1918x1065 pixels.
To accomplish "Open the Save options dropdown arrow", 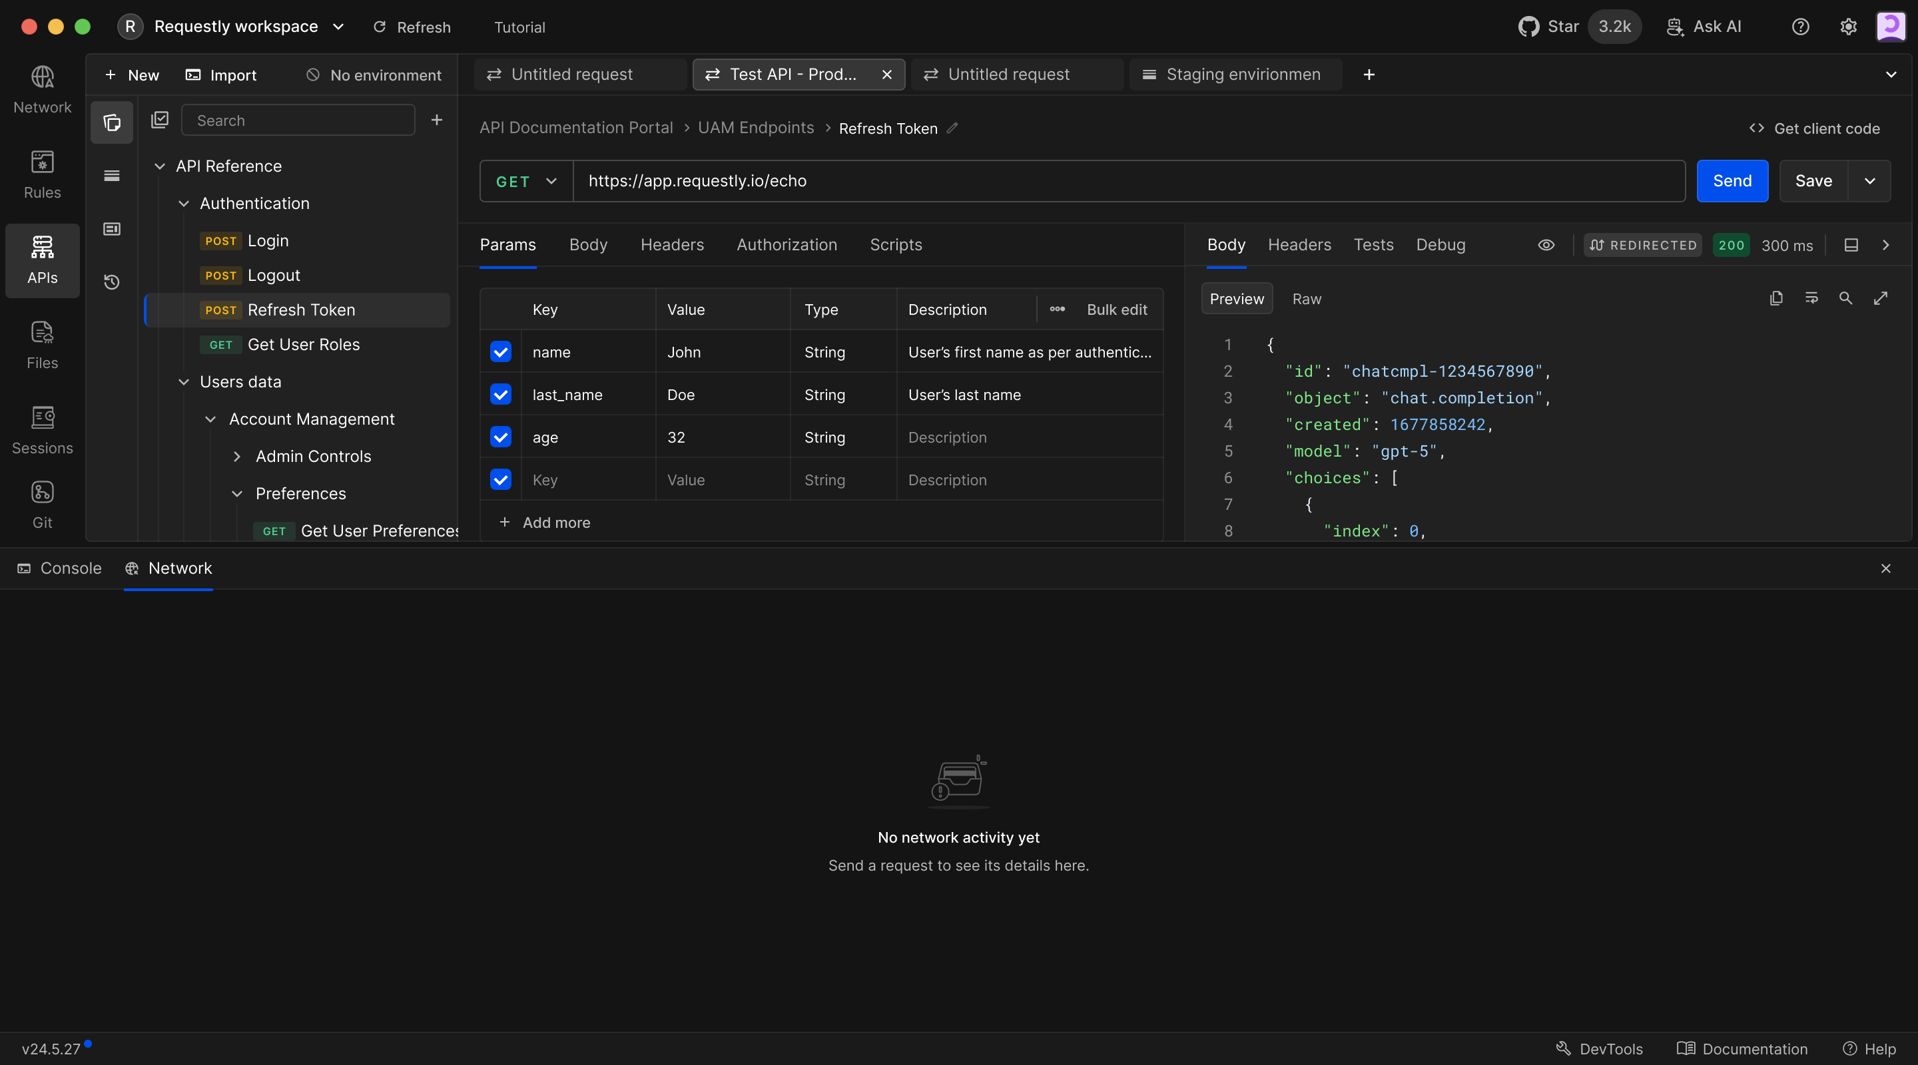I will [x=1869, y=181].
